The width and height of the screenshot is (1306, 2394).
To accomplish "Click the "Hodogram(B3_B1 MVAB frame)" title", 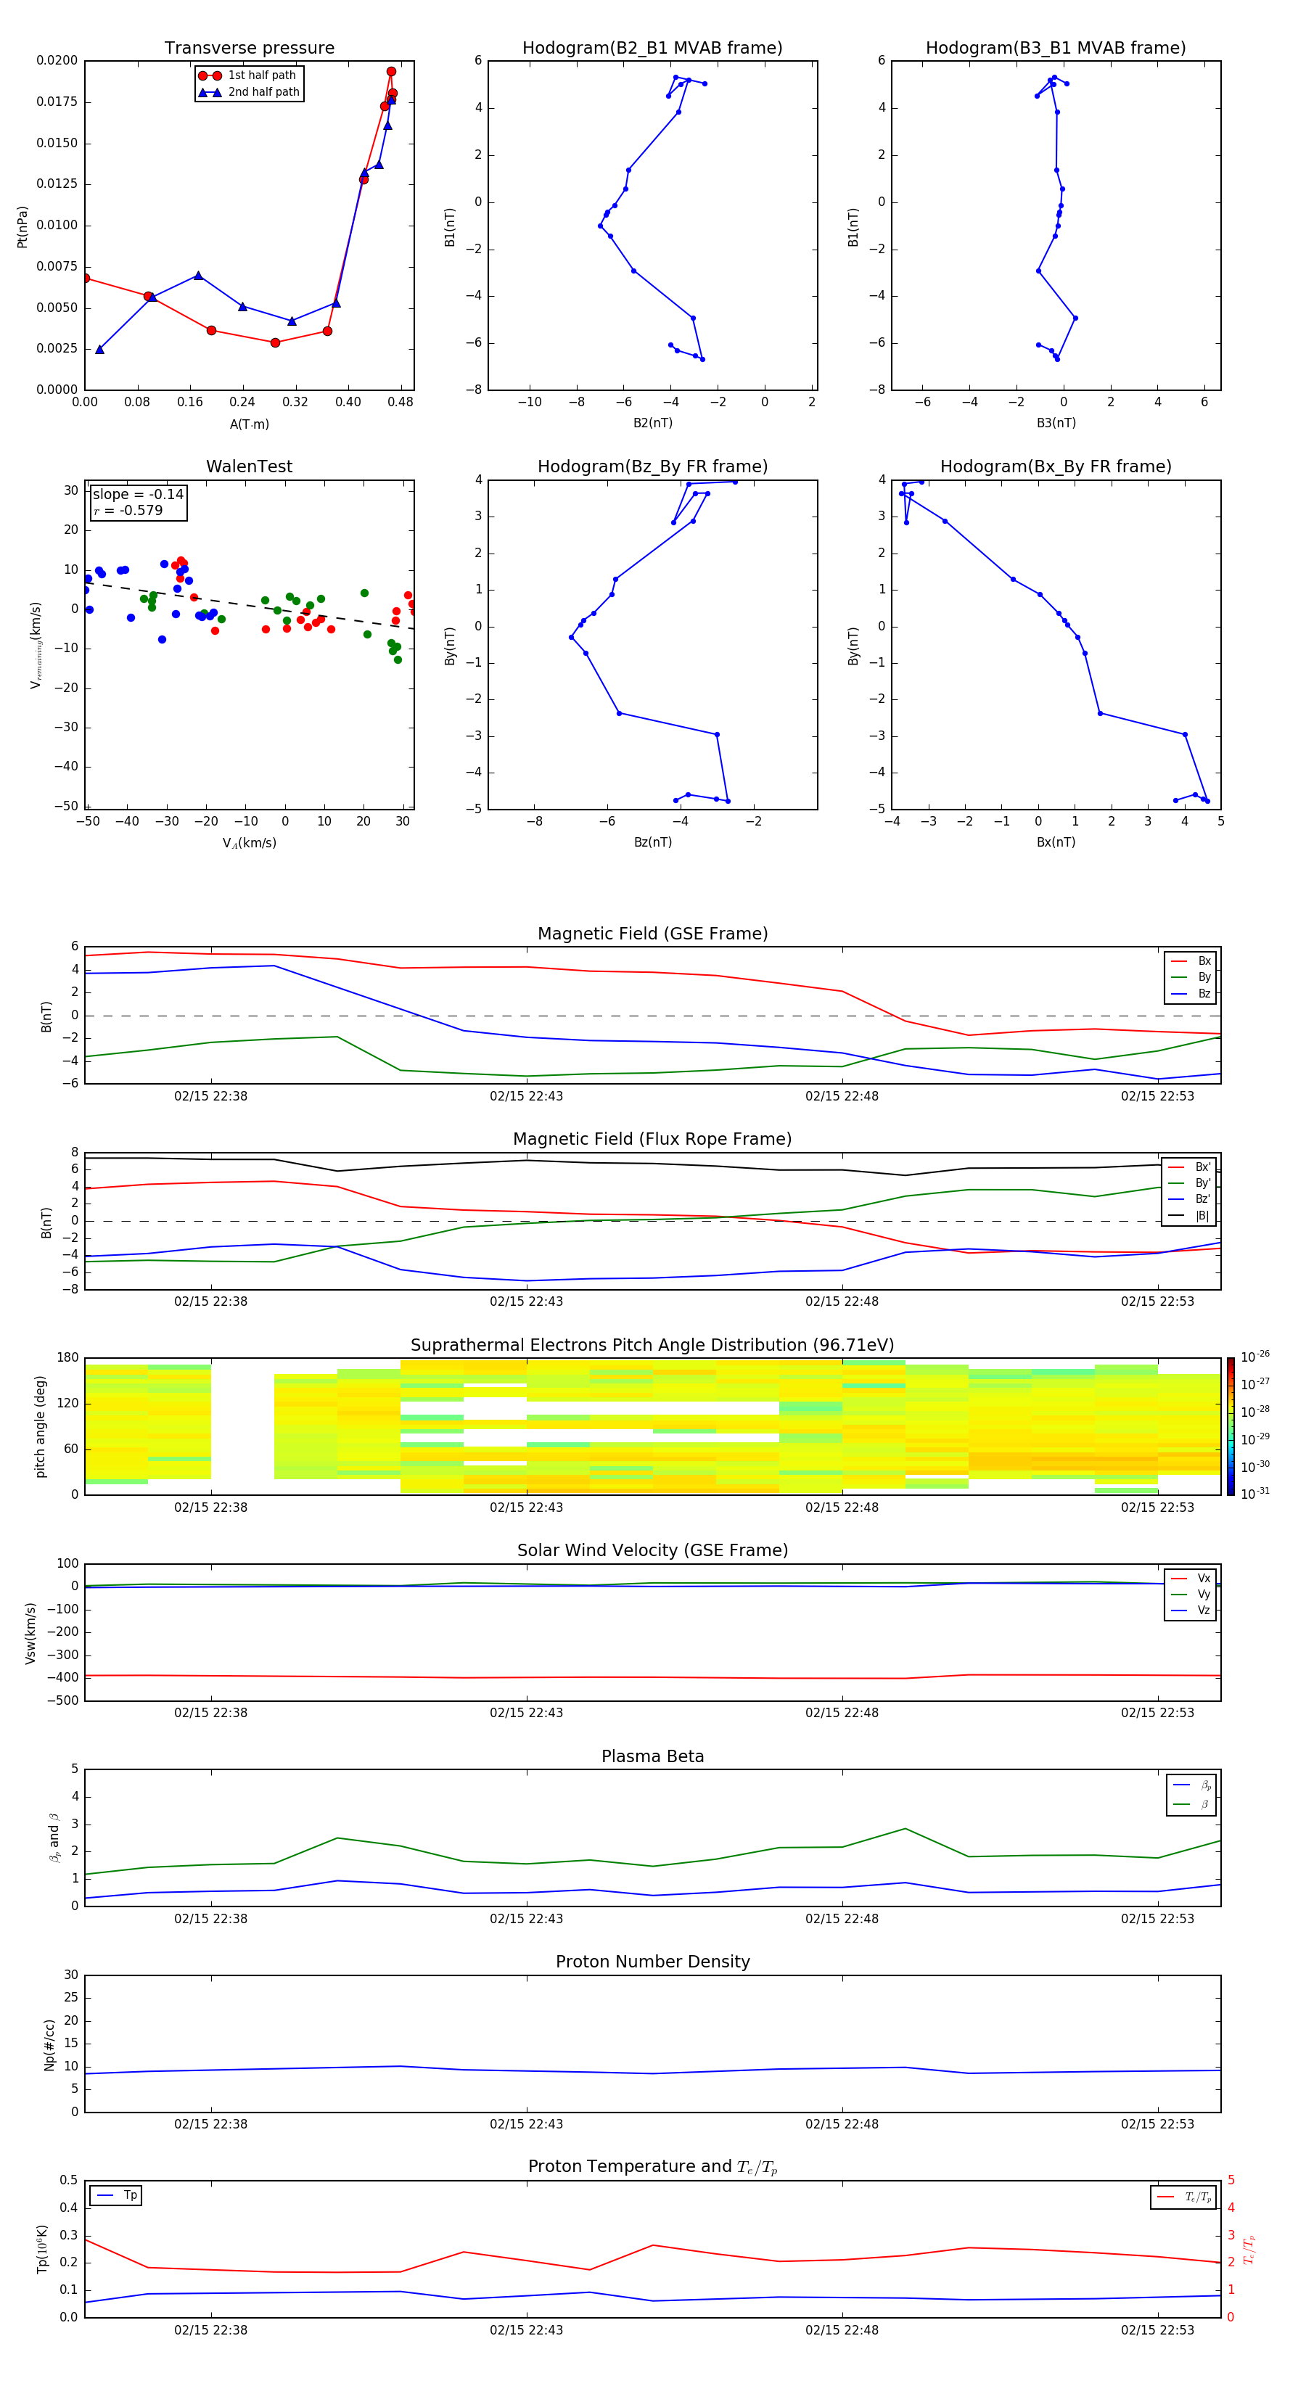I will click(1056, 49).
